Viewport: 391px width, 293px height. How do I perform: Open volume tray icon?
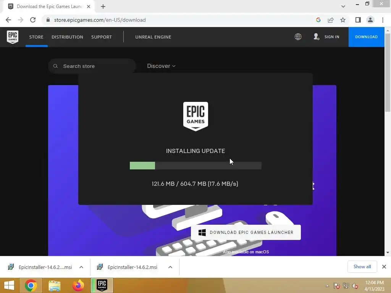[x=355, y=286]
